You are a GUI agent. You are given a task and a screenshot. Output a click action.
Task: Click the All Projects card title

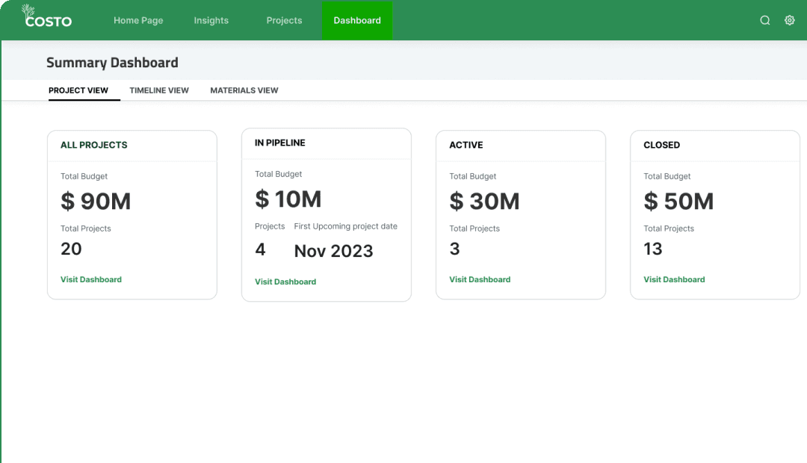coord(93,145)
